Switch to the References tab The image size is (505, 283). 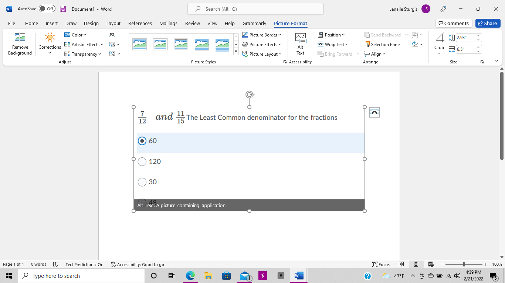pyautogui.click(x=140, y=23)
